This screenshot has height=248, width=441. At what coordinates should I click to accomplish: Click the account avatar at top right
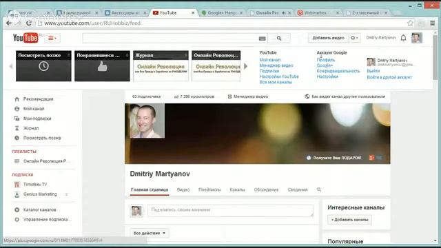pos(416,38)
